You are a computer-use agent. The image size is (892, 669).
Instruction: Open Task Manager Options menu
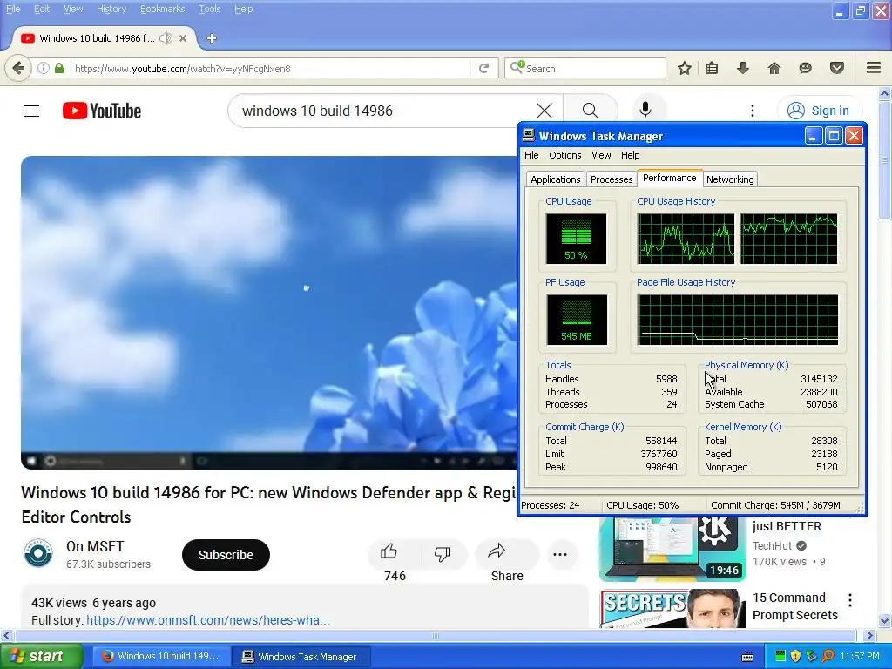click(564, 155)
